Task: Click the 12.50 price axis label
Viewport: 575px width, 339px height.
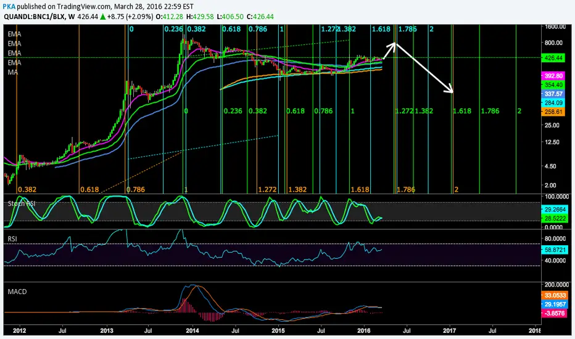Action: (x=552, y=142)
